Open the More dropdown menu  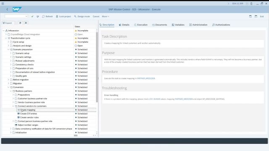[x=105, y=16]
